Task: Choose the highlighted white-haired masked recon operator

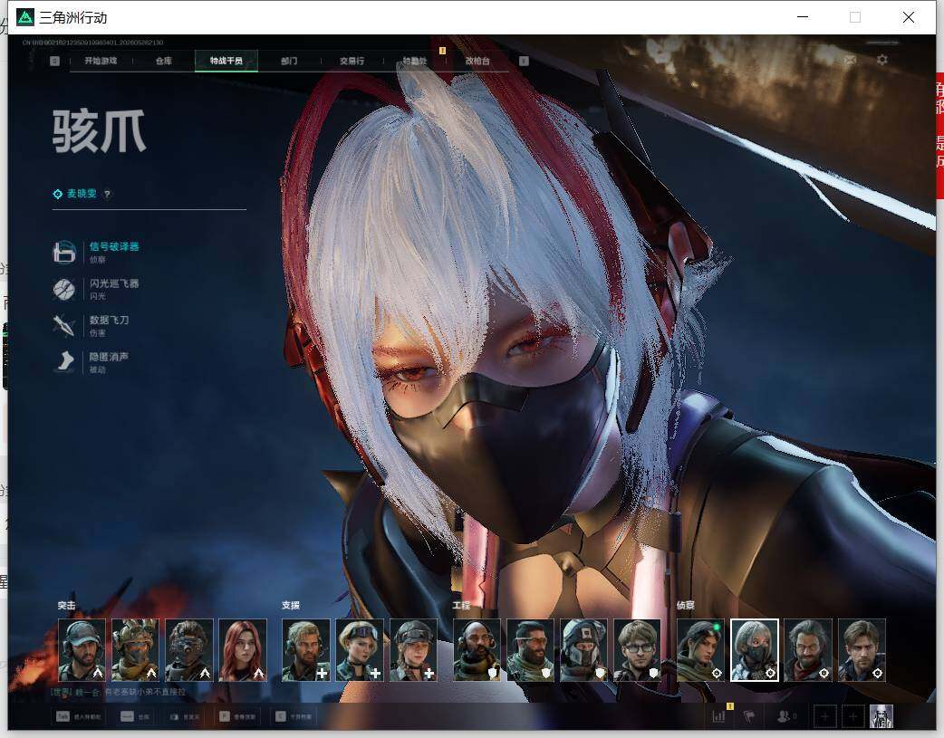Action: click(755, 650)
